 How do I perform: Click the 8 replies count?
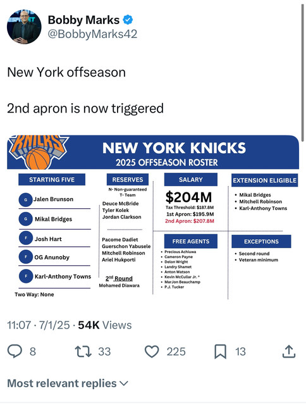(33, 352)
